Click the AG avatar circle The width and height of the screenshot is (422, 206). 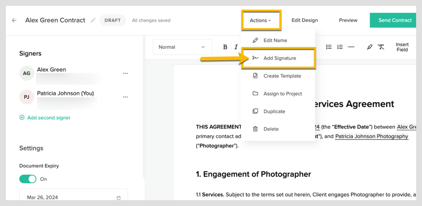27,73
